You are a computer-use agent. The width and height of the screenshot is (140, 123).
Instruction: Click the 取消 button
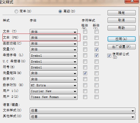click(121, 20)
